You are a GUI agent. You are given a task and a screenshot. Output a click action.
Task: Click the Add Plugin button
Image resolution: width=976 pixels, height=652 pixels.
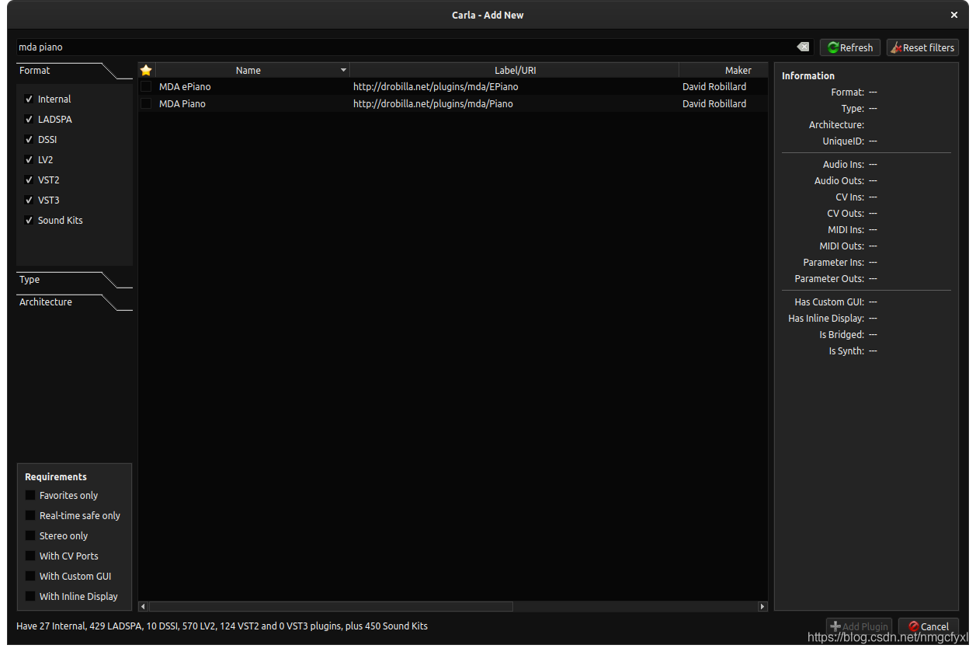(x=859, y=626)
